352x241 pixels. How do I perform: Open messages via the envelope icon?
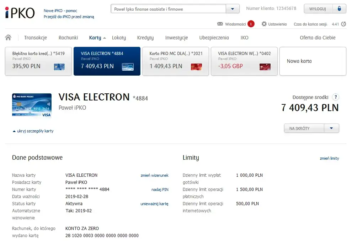pos(220,24)
